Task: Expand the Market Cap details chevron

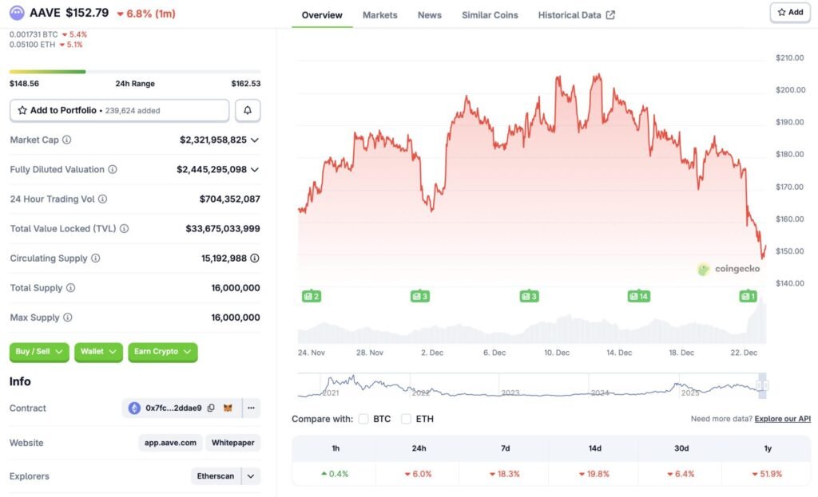Action: click(255, 140)
